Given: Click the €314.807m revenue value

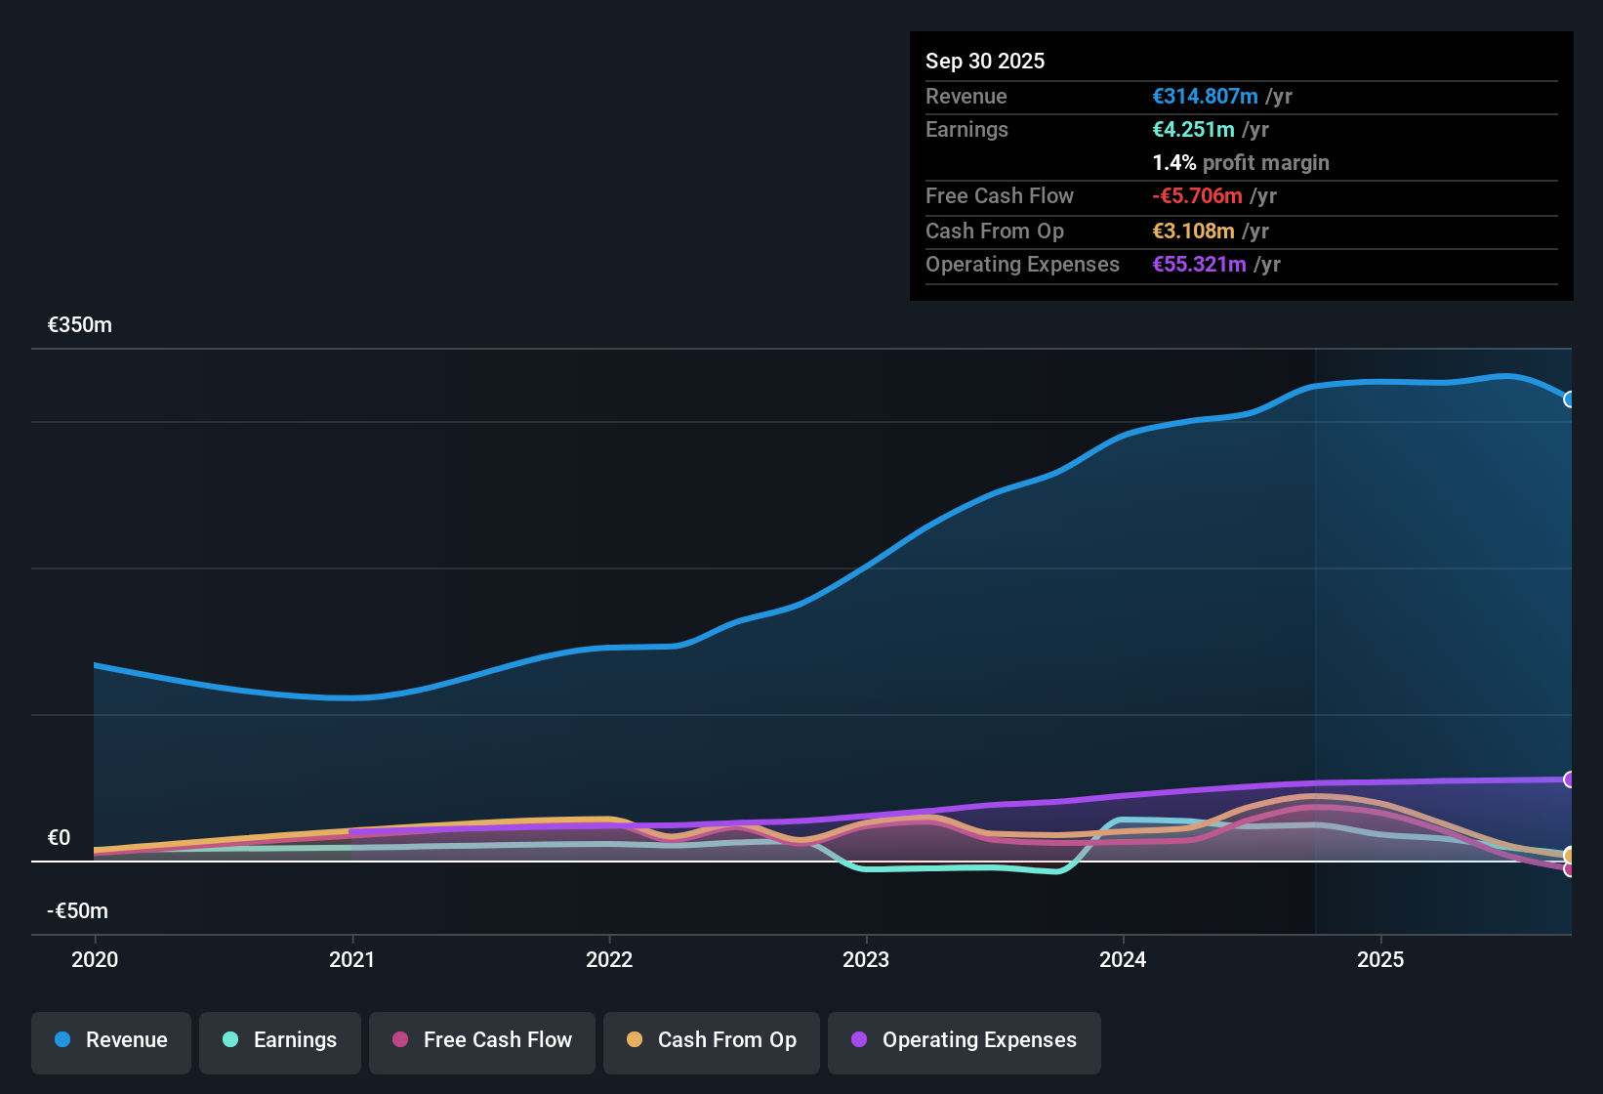Looking at the screenshot, I should coord(1205,97).
